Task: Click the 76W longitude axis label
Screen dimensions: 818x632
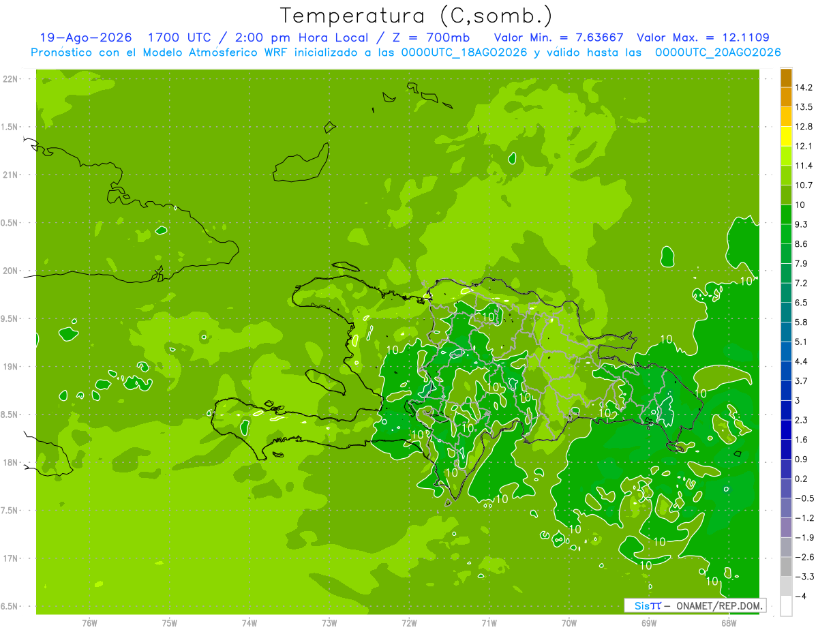Action: [x=89, y=623]
